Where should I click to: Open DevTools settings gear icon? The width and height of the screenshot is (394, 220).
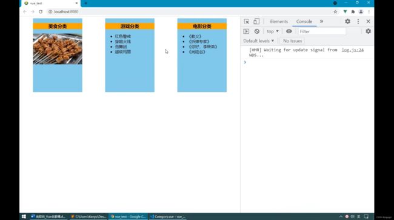tap(347, 21)
